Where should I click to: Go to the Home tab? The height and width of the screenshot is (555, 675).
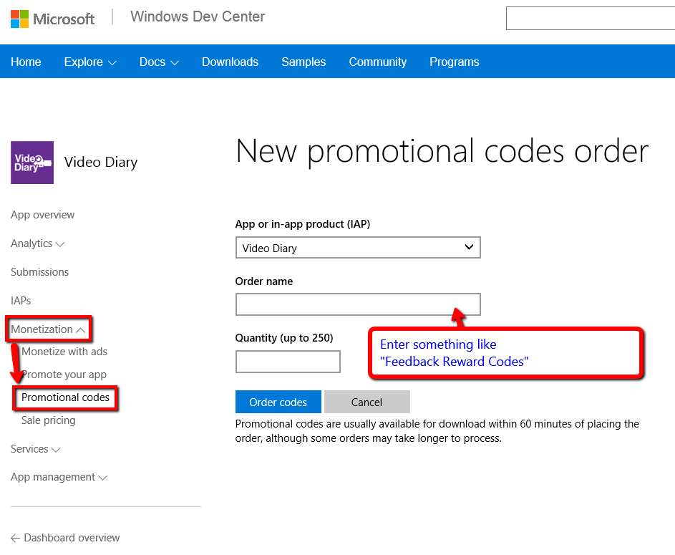point(26,62)
